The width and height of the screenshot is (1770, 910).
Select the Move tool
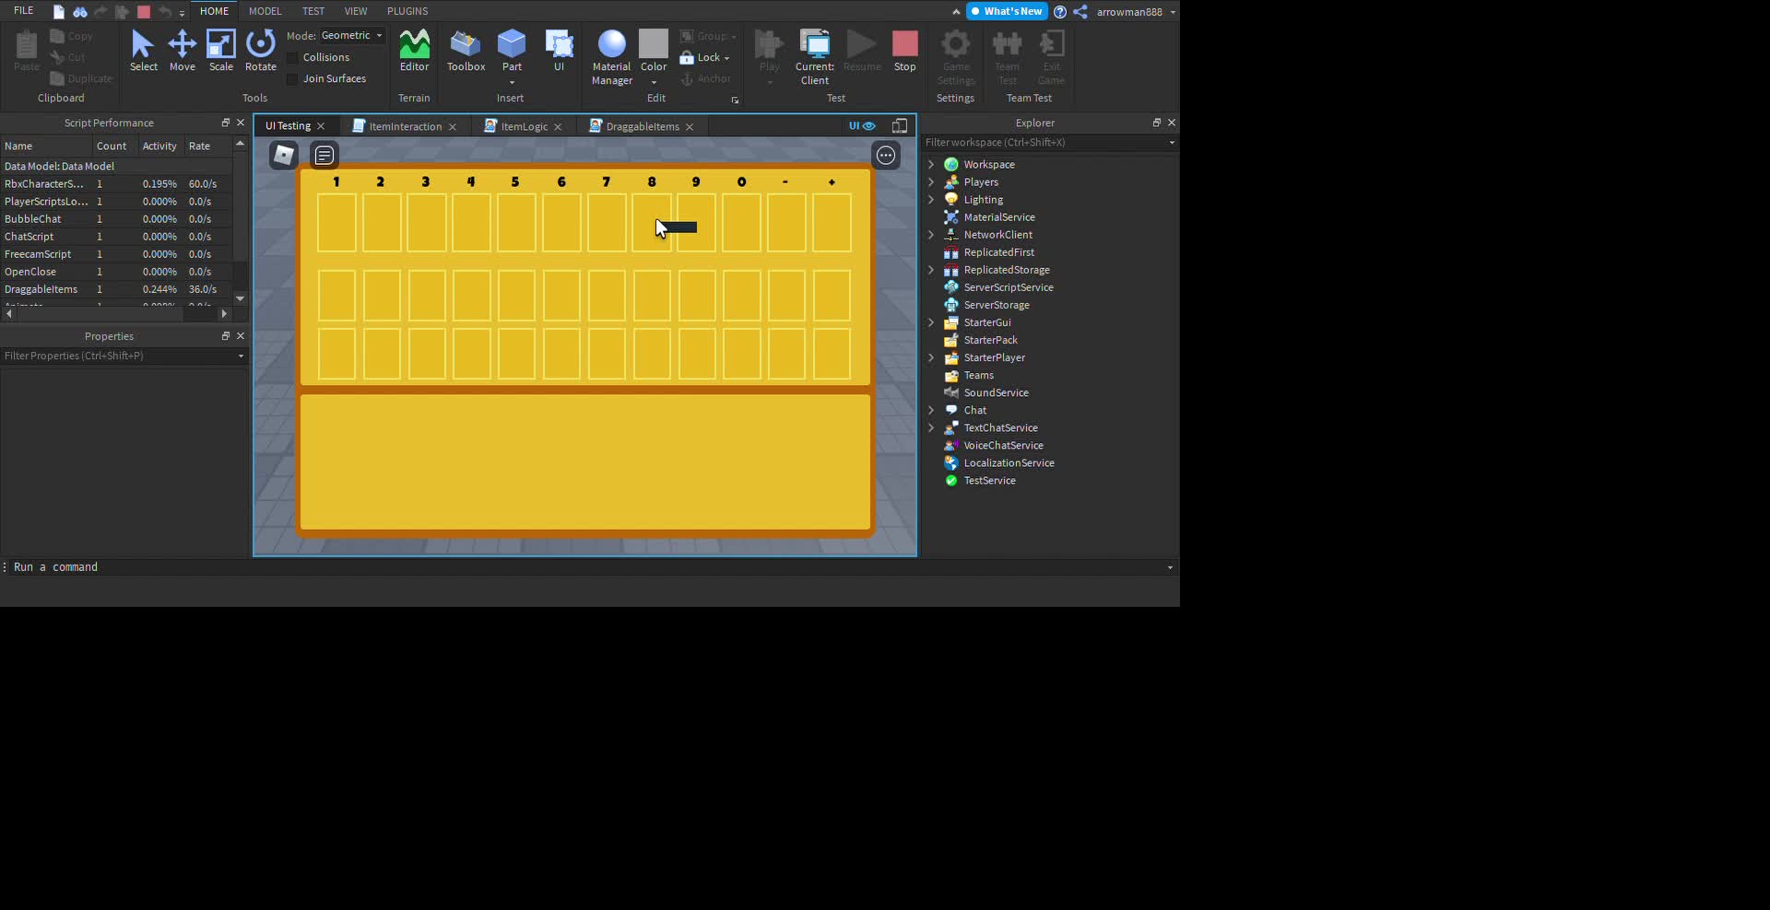[182, 50]
